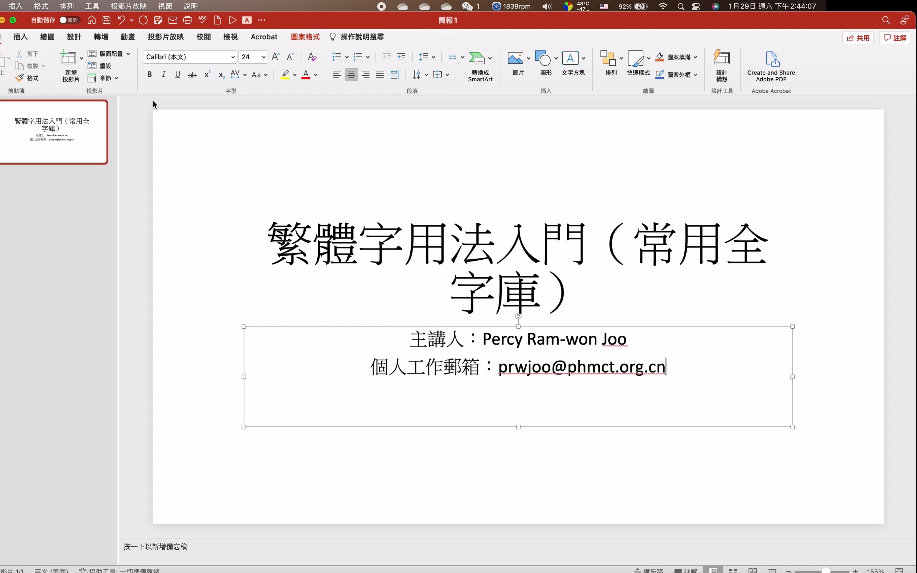The height and width of the screenshot is (573, 917).
Task: Click the 排列 arrange button
Action: (x=611, y=64)
